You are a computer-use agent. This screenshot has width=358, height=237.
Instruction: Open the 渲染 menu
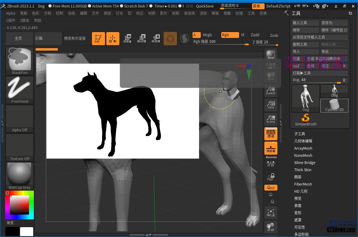pos(203,13)
